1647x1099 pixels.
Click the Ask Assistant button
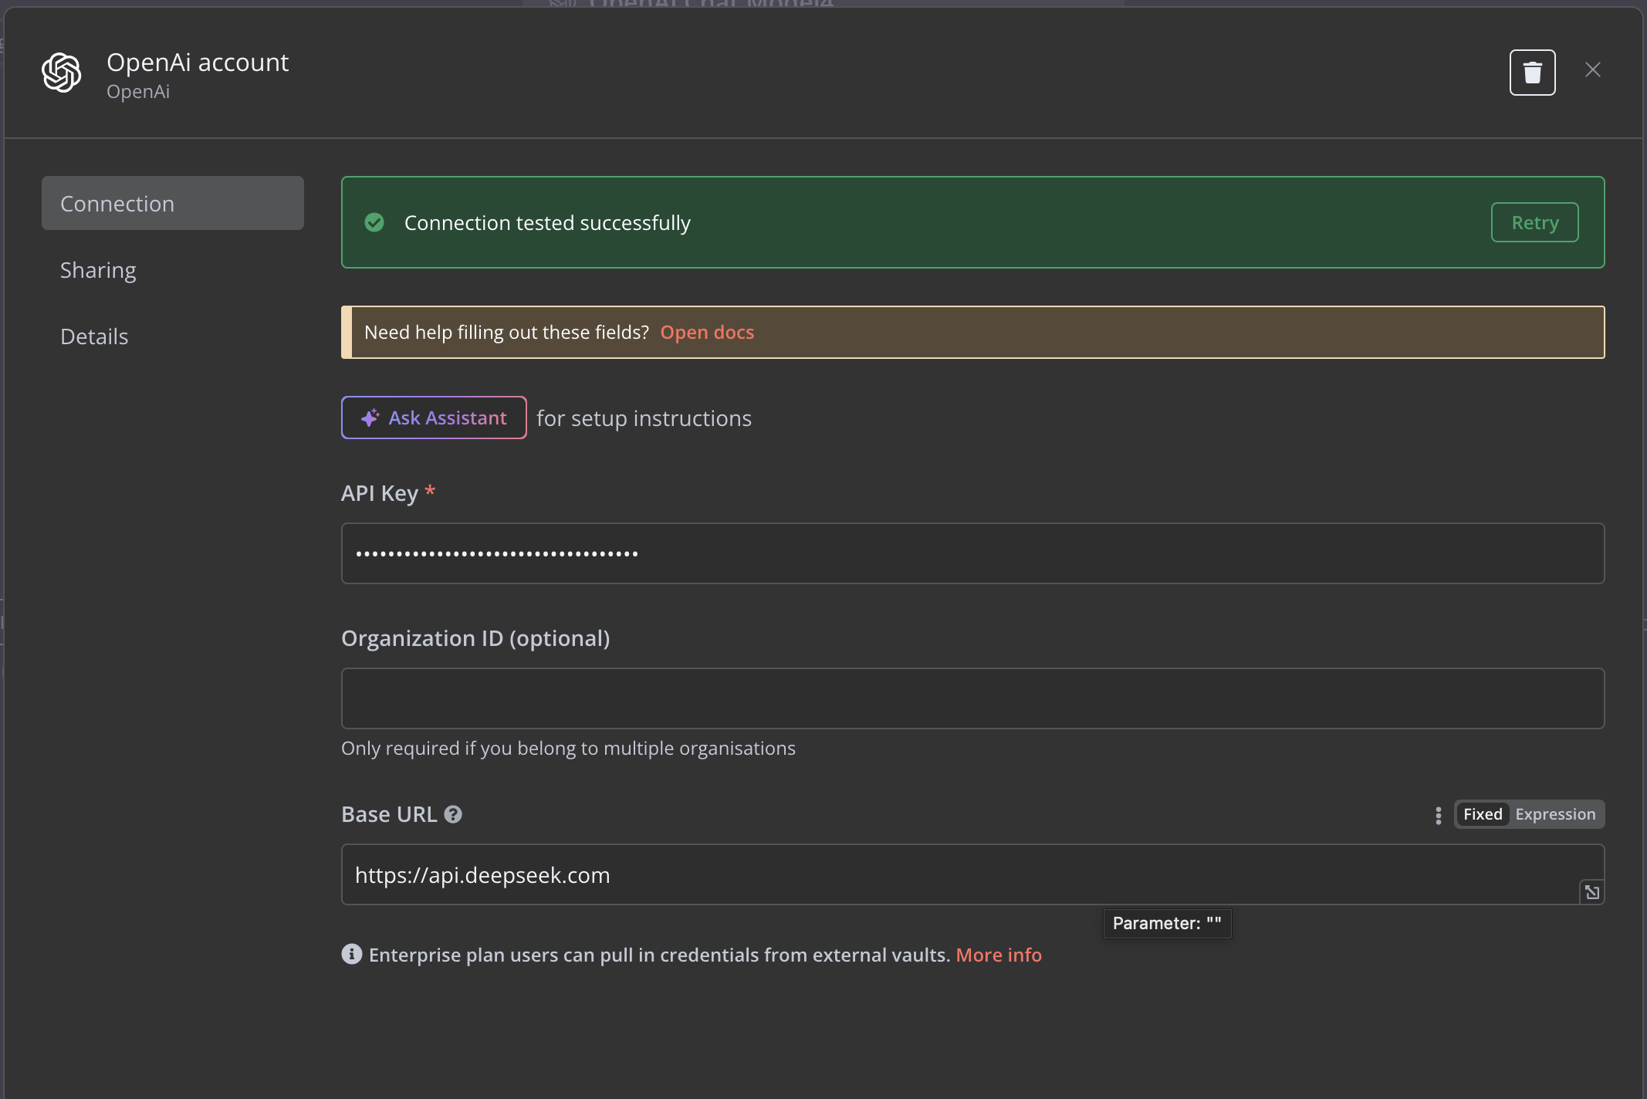click(x=434, y=418)
